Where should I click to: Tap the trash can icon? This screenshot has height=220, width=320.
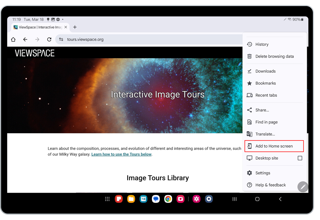(x=249, y=56)
